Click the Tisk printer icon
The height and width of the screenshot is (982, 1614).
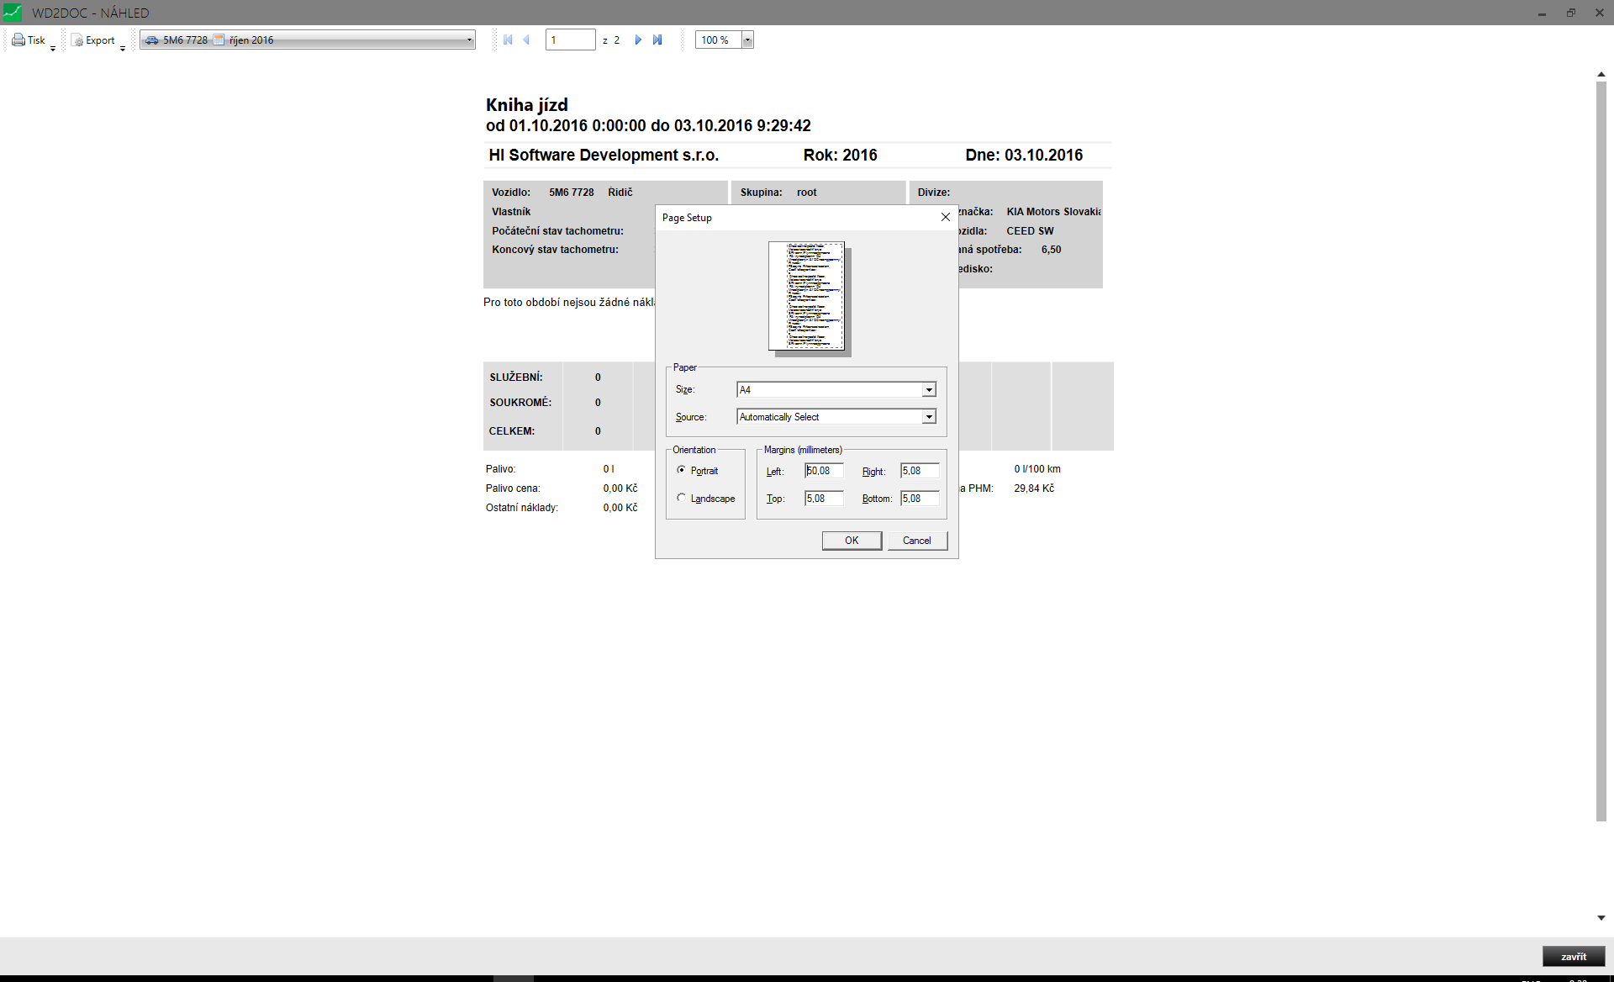(x=18, y=40)
